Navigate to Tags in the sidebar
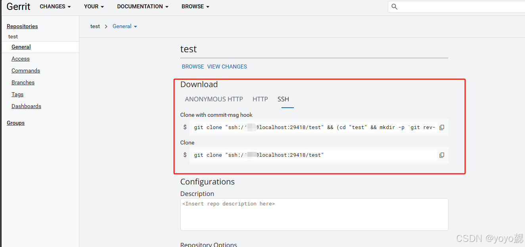The image size is (525, 247). 17,95
